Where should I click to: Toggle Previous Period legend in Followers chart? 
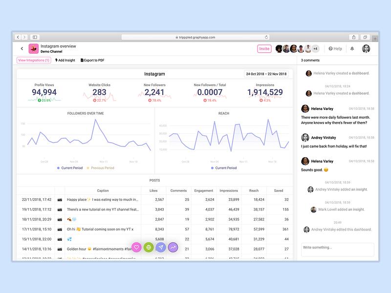point(100,168)
